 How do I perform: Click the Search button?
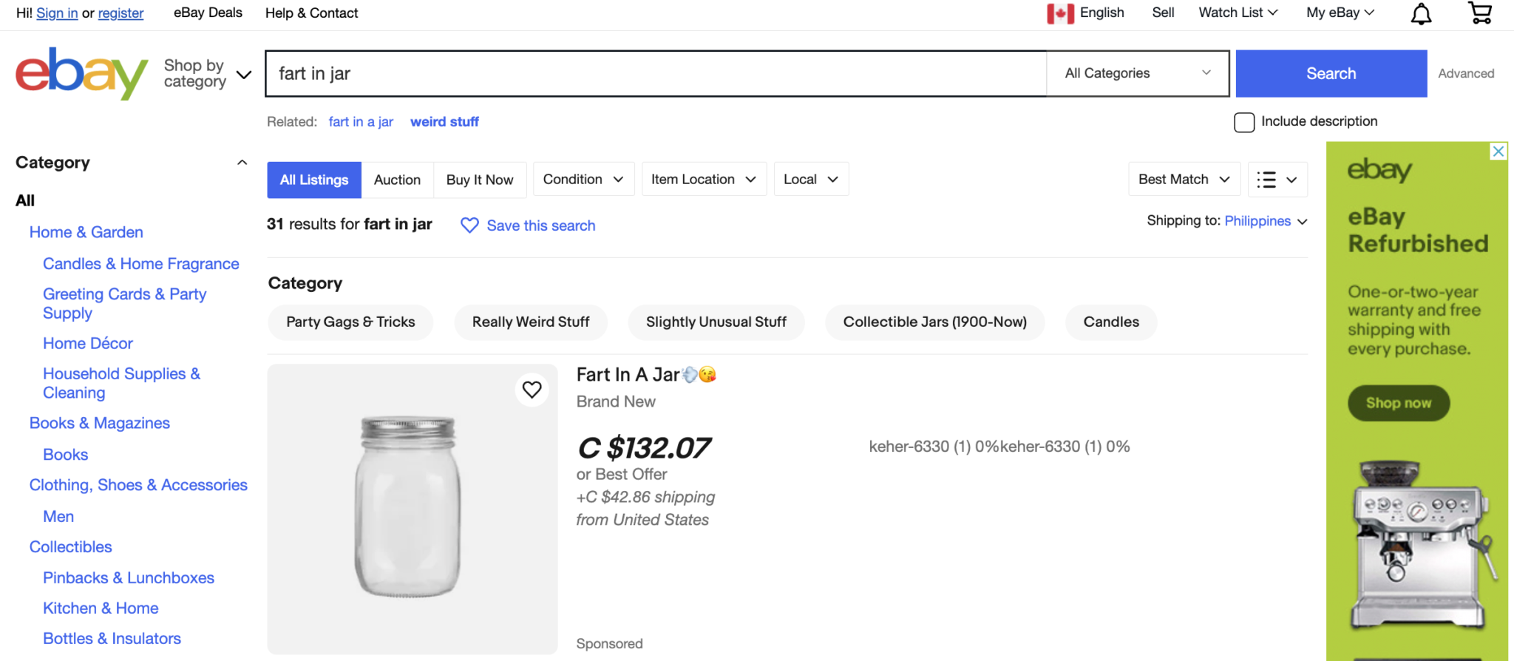pyautogui.click(x=1331, y=73)
